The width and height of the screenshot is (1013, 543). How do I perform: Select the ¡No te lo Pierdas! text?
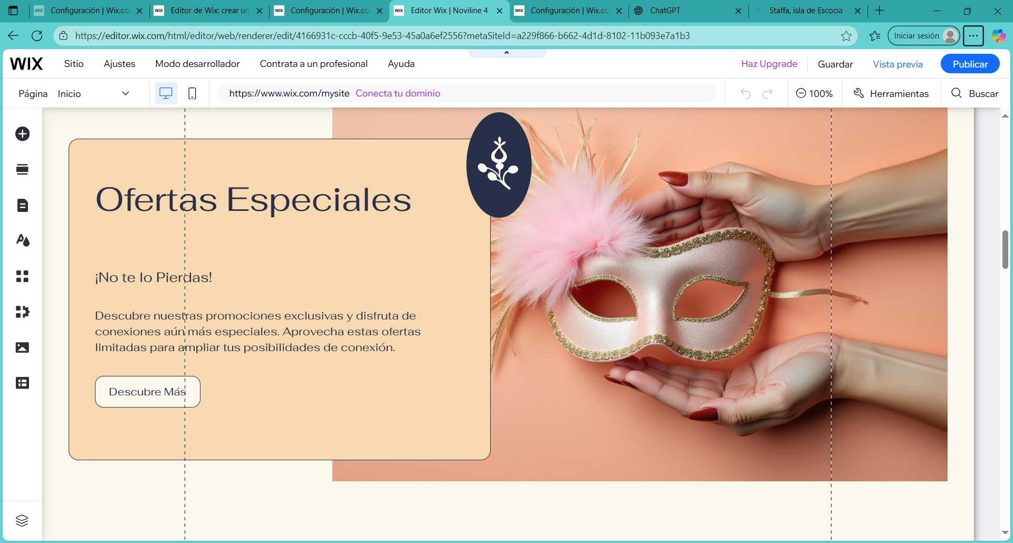pyautogui.click(x=153, y=277)
